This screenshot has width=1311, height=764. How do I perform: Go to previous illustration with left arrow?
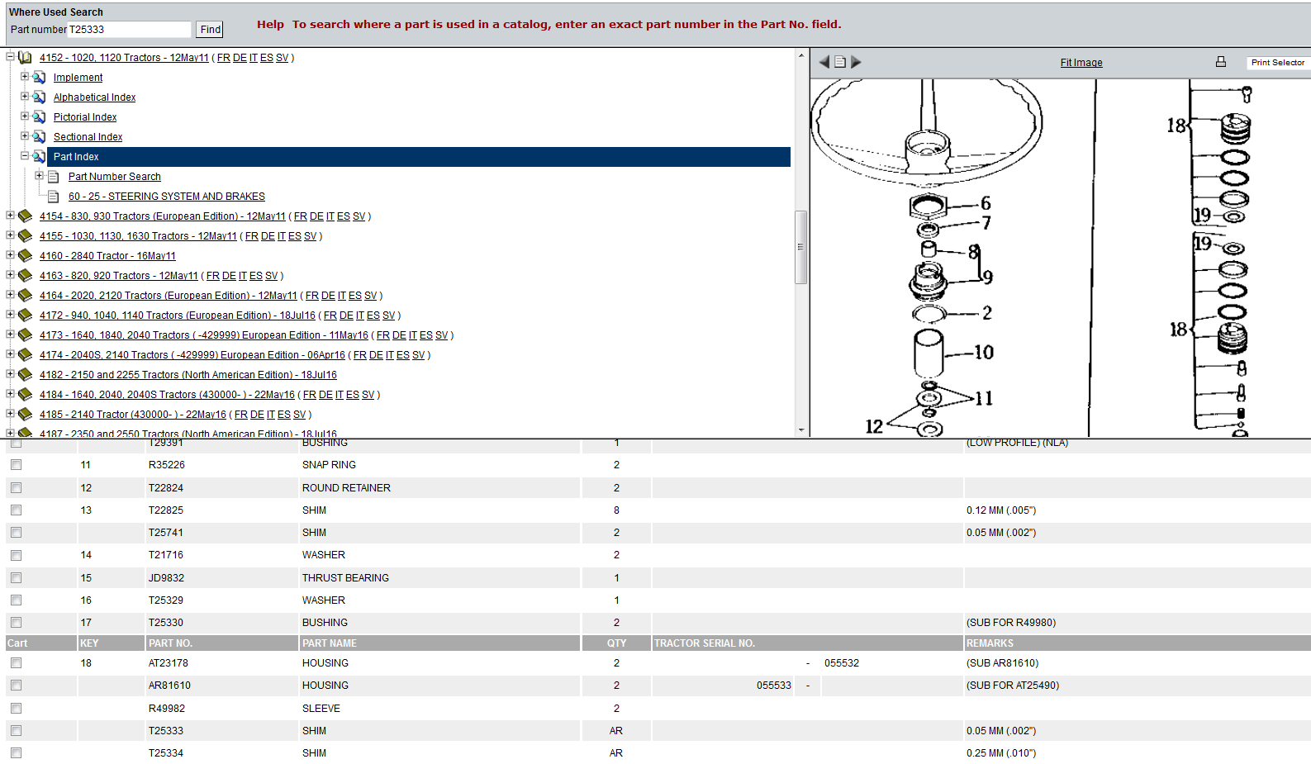(x=824, y=62)
